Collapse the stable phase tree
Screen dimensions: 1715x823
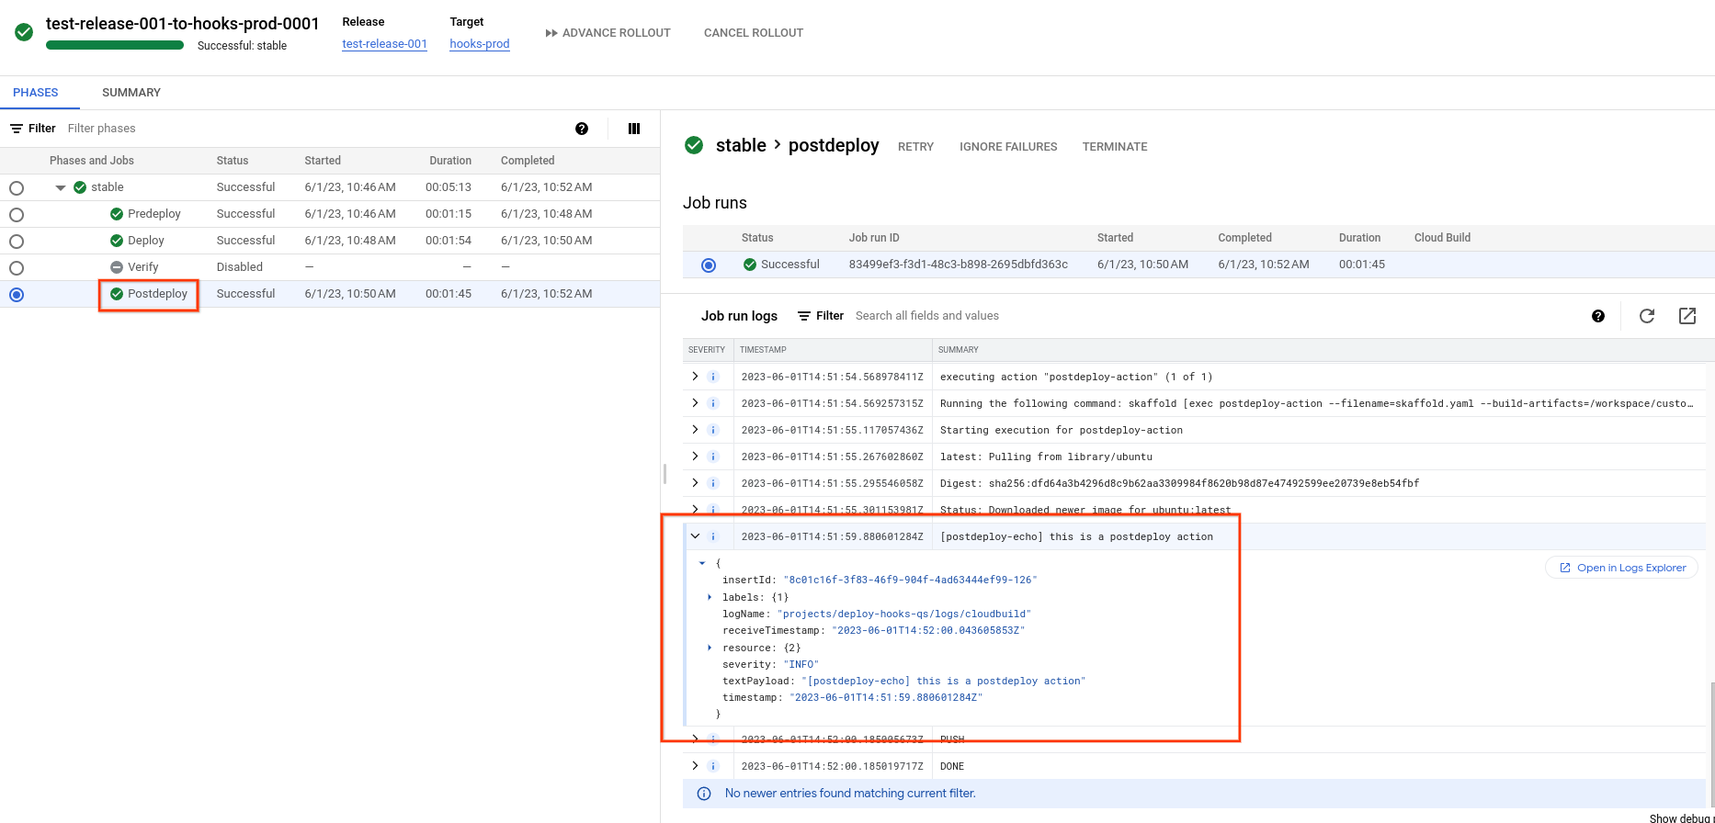[61, 187]
